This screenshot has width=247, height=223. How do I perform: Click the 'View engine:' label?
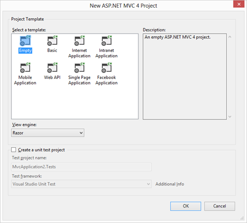click(x=24, y=125)
